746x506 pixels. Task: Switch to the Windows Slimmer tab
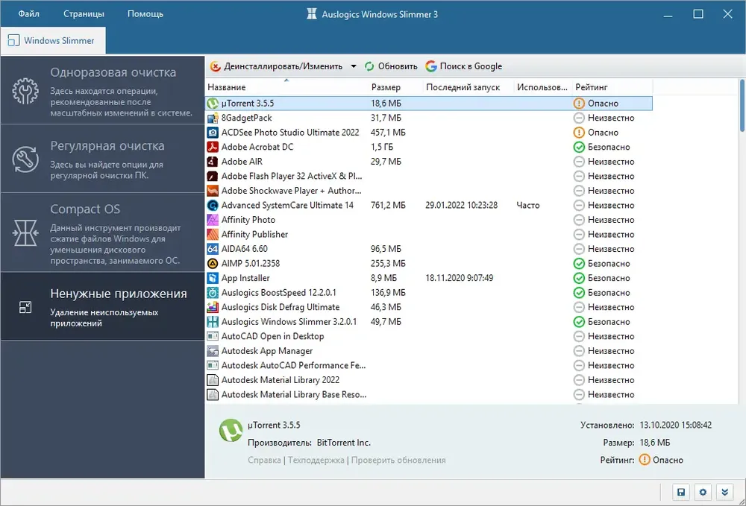coord(53,41)
